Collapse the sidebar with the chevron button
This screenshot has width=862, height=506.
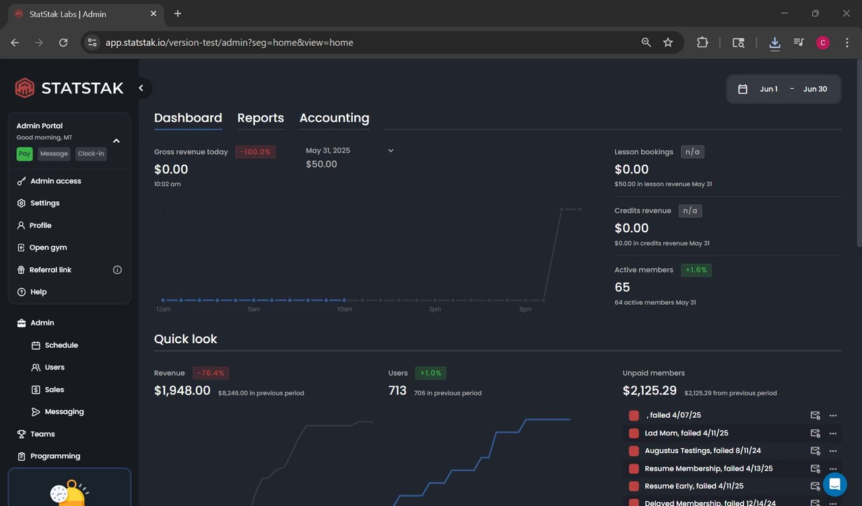click(141, 88)
